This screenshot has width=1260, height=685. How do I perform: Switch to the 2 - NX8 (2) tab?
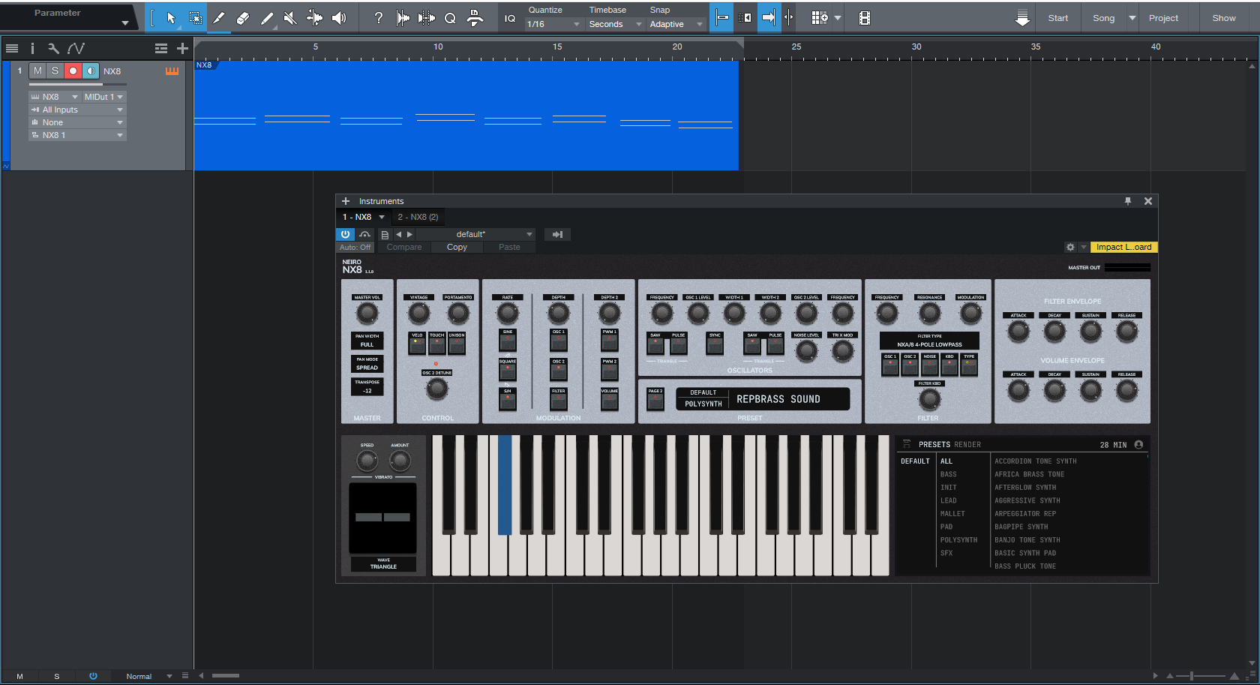418,217
